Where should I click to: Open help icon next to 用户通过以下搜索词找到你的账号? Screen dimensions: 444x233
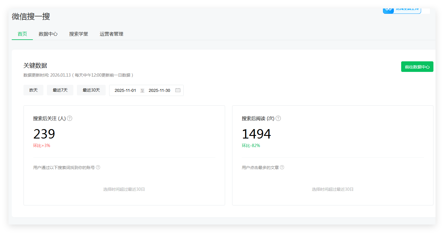(98, 167)
